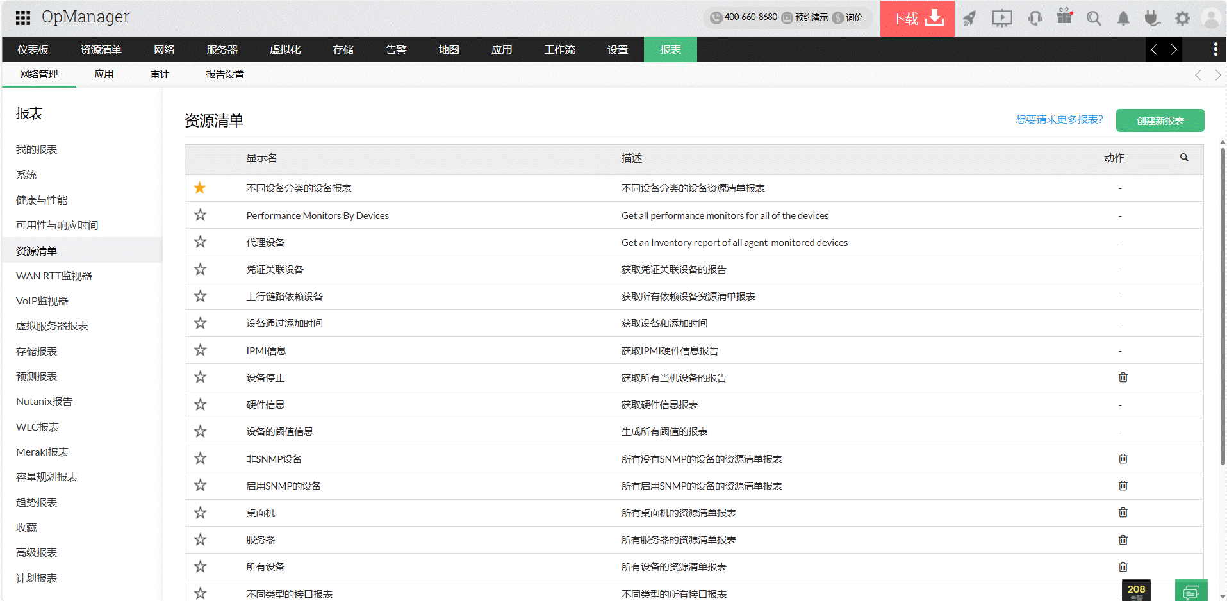
Task: Open the 审计 sub-tab
Action: [x=160, y=74]
